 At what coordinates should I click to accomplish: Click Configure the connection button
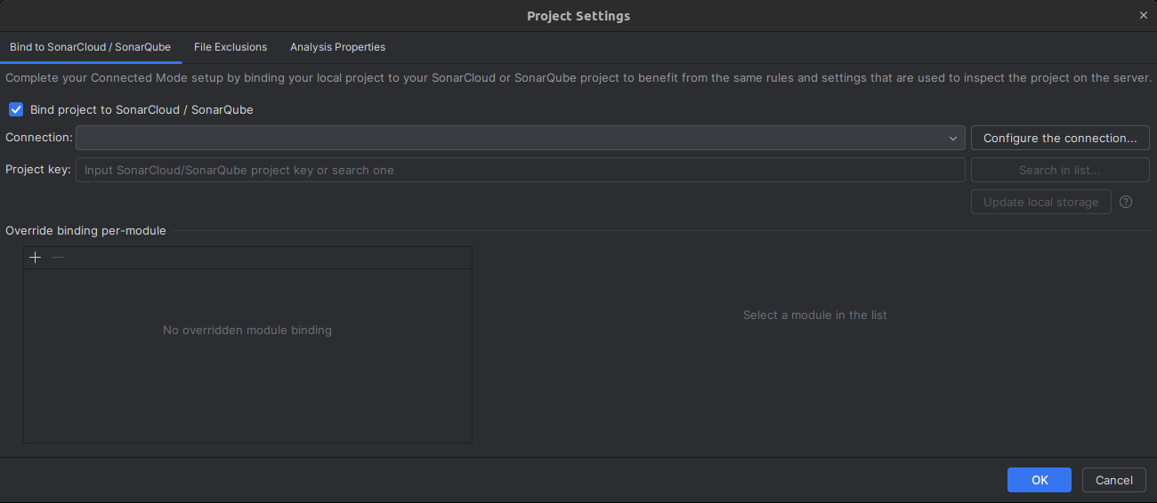pyautogui.click(x=1060, y=138)
